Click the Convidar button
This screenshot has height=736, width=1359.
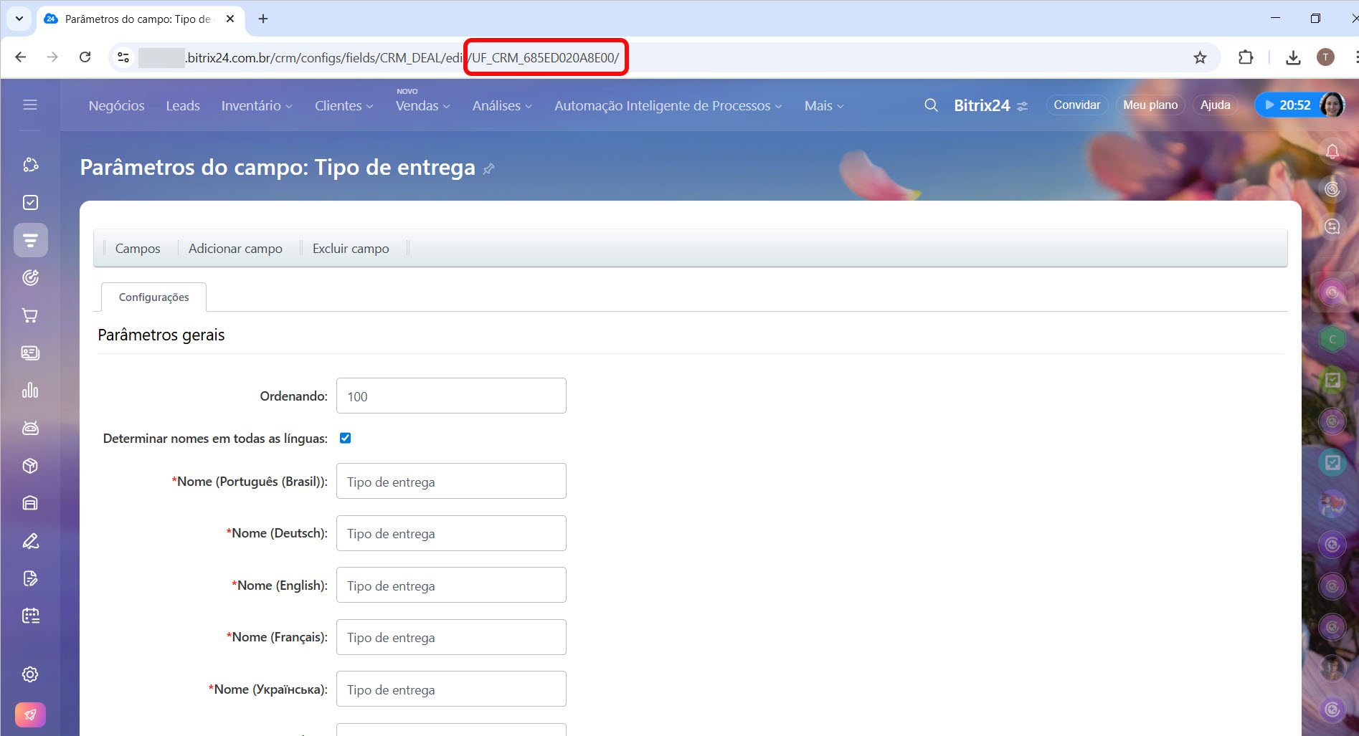point(1076,105)
